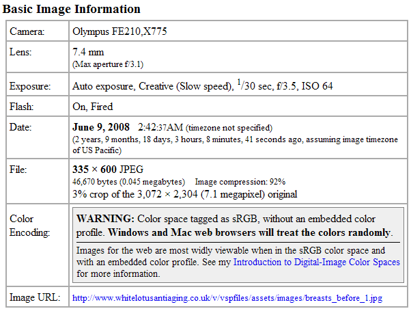
Task: Click the Flash row label
Action: pyautogui.click(x=22, y=107)
